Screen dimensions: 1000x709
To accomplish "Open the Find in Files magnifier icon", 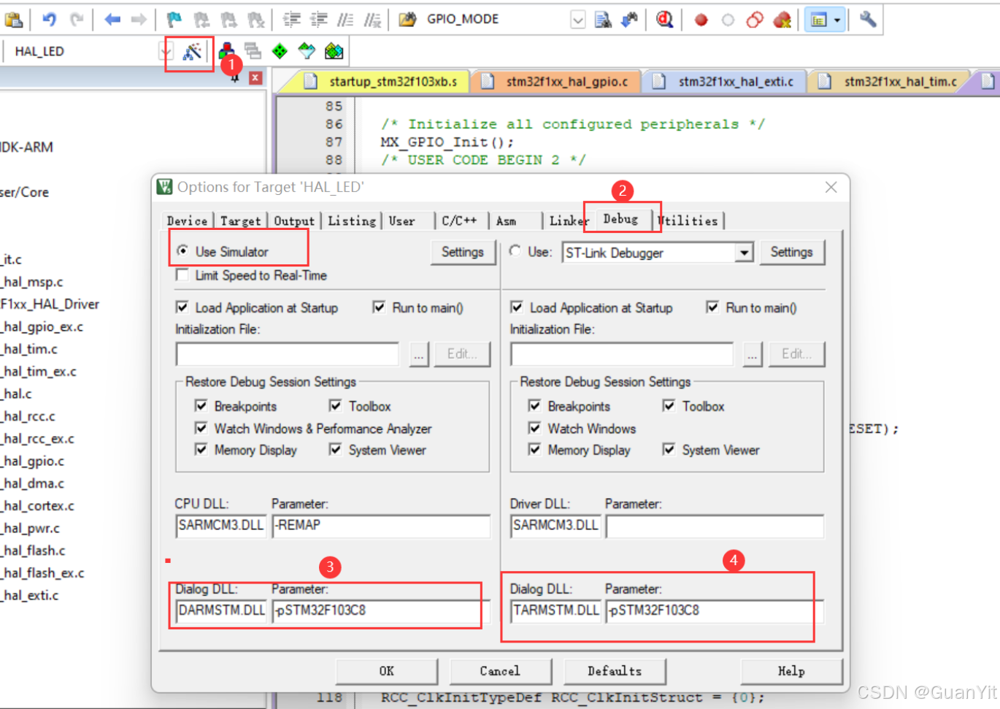I will tap(664, 19).
